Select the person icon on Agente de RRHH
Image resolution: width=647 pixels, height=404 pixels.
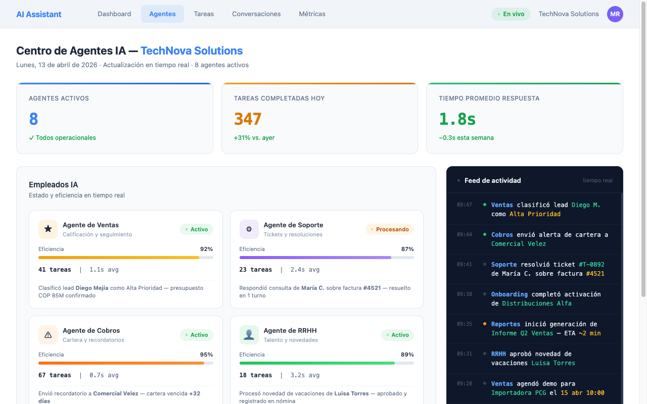coord(249,335)
